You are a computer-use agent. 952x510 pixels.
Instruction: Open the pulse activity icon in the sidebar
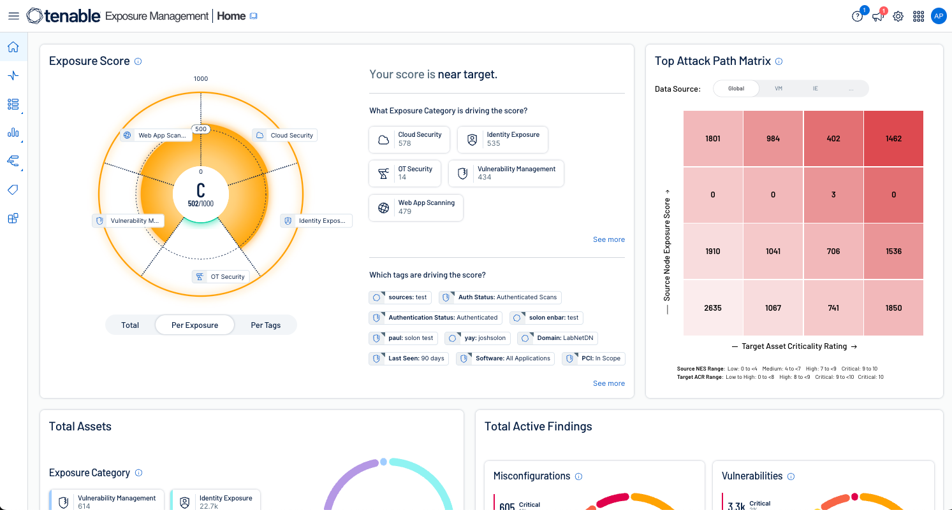coord(13,76)
